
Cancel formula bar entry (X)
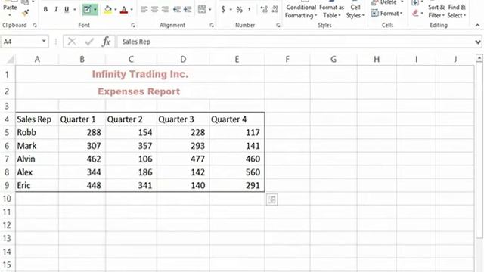click(x=72, y=42)
